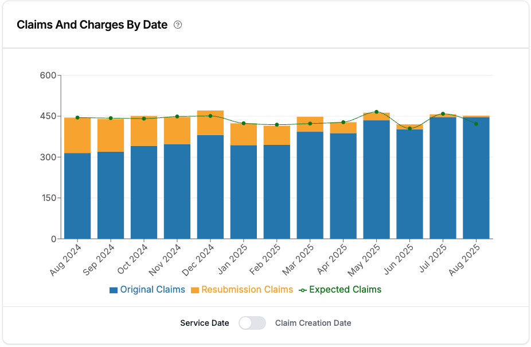Click the Sep 2024 orange resubmission segment
531x347 pixels.
[x=111, y=136]
